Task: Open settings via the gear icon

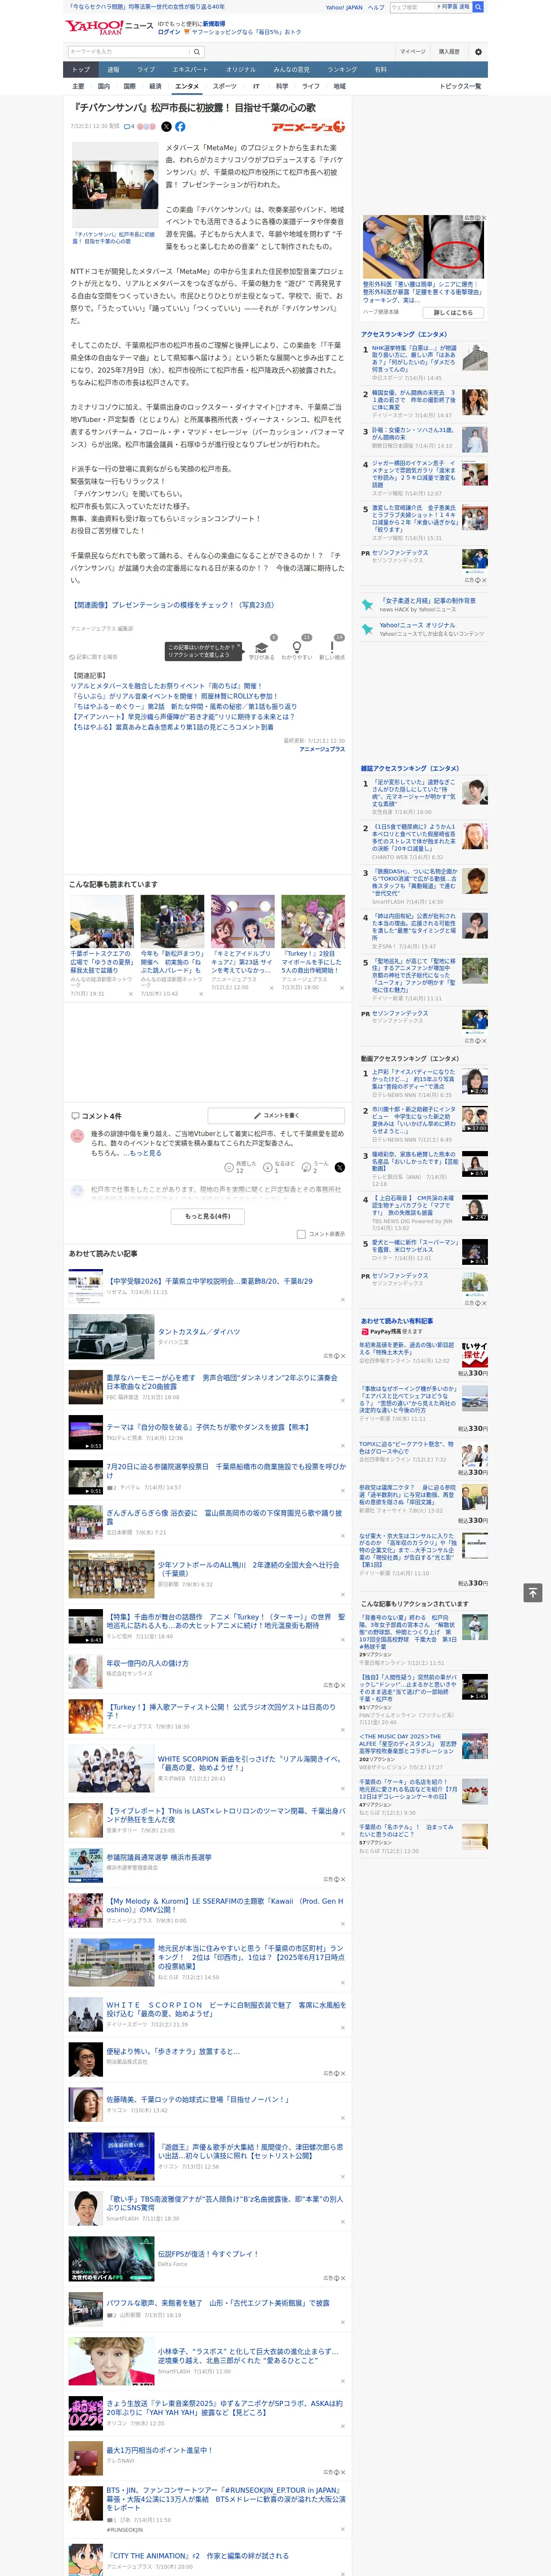Action: click(x=478, y=52)
